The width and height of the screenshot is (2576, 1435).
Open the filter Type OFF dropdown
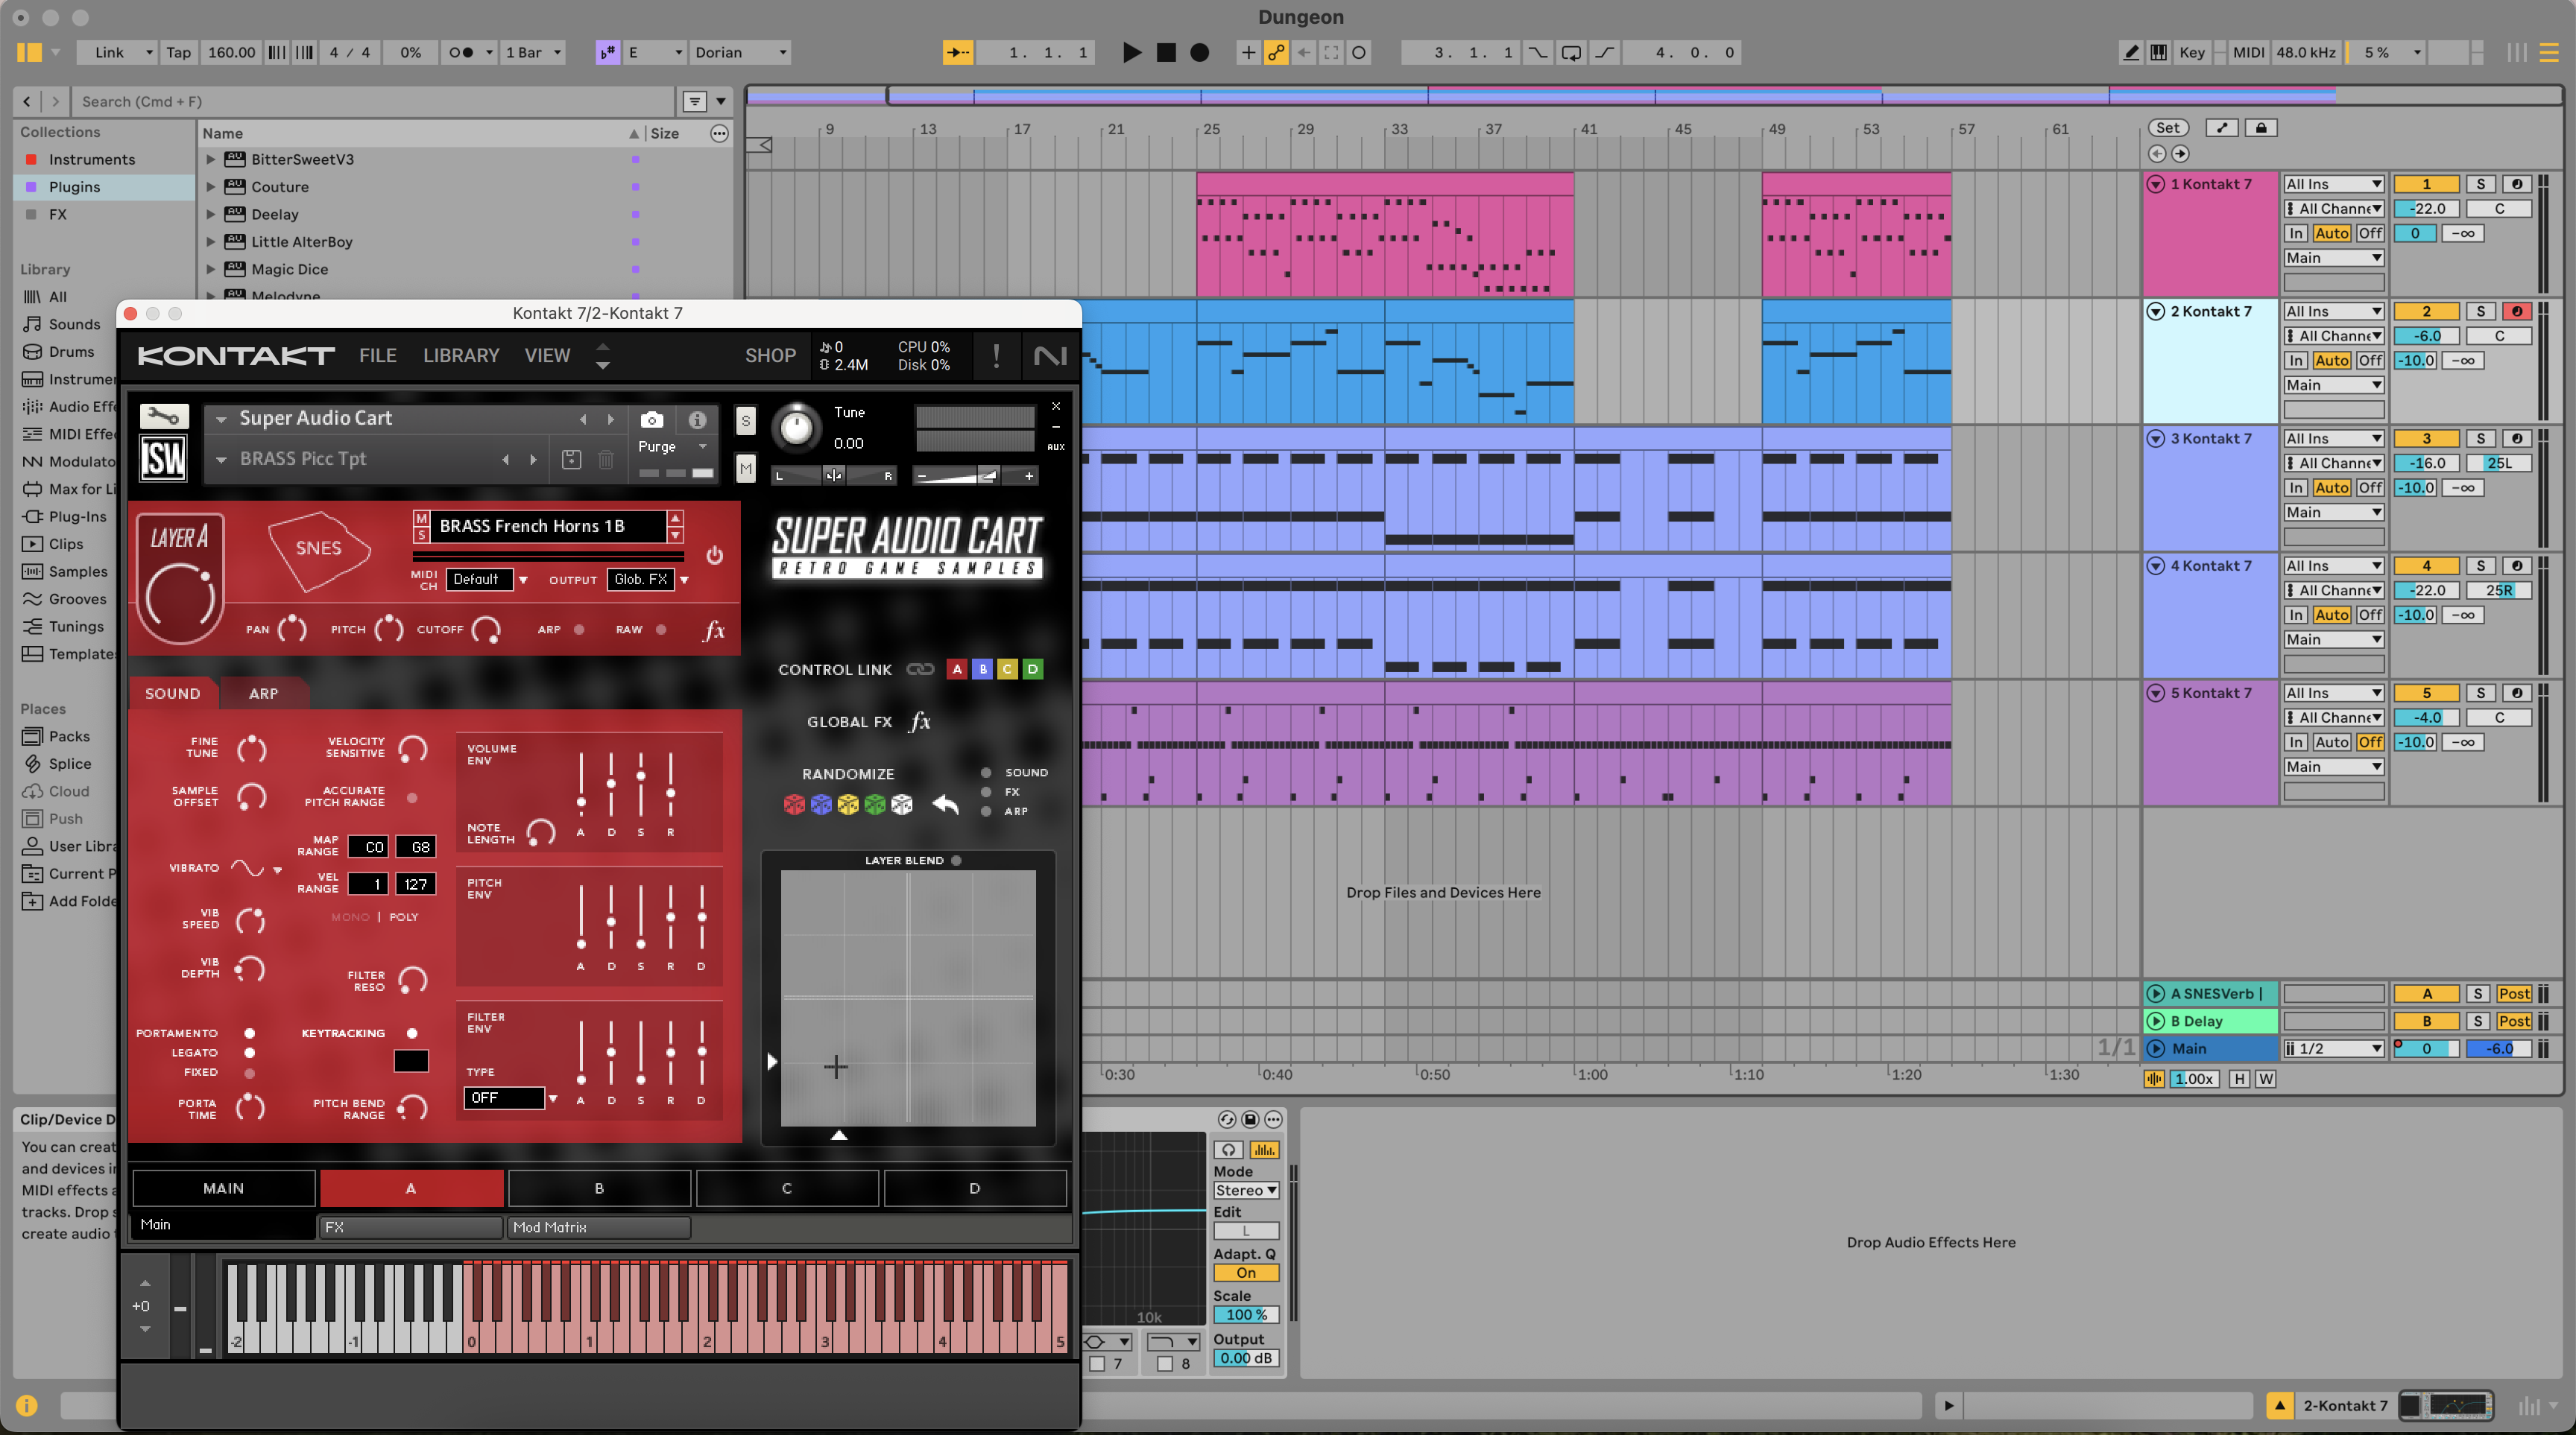510,1097
